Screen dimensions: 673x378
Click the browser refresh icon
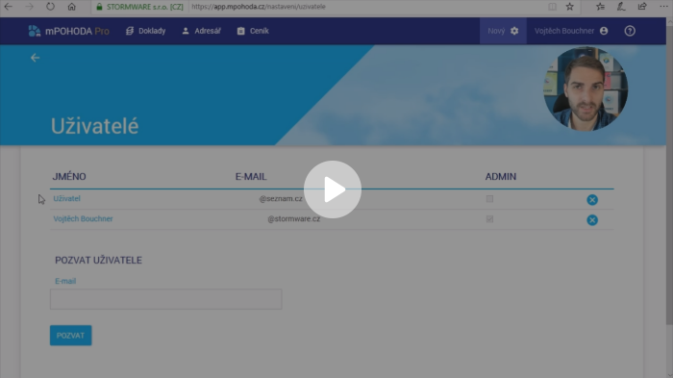click(x=50, y=7)
